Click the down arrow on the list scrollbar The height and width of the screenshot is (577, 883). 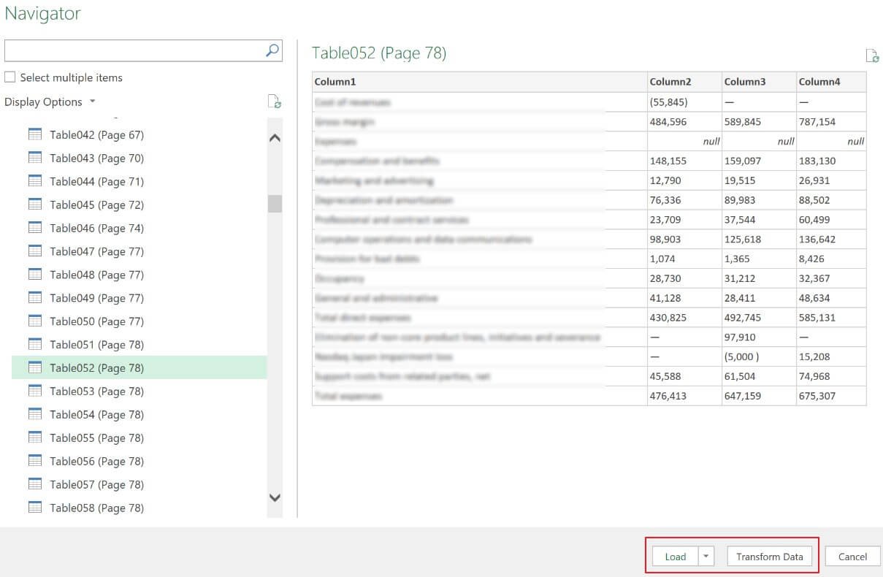(275, 498)
